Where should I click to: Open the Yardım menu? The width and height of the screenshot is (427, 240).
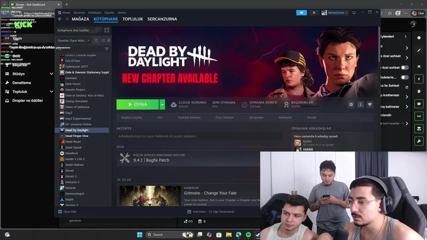121,13
